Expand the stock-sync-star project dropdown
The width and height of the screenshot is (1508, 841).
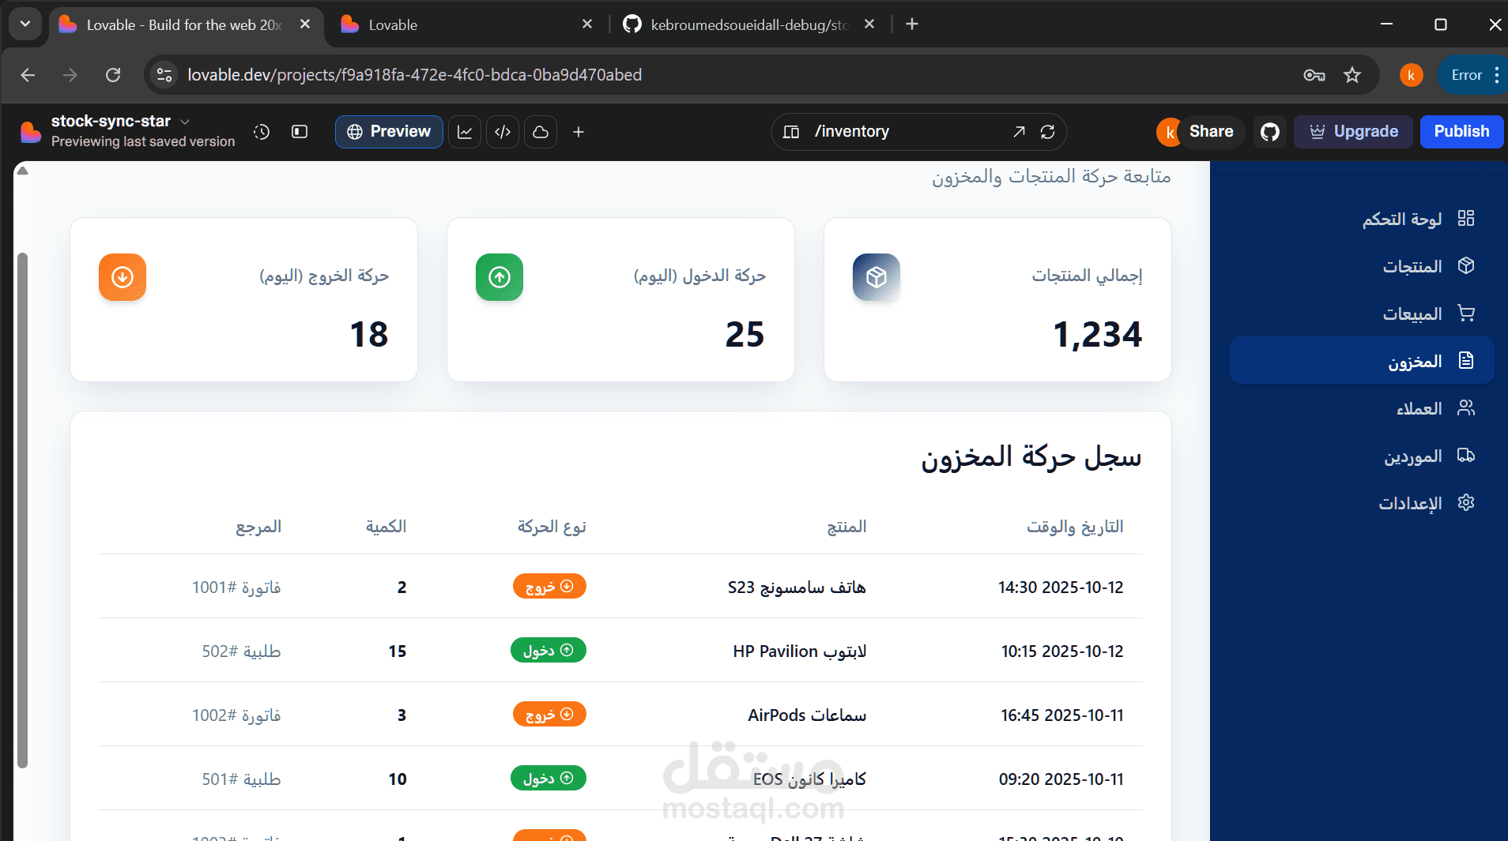tap(185, 122)
